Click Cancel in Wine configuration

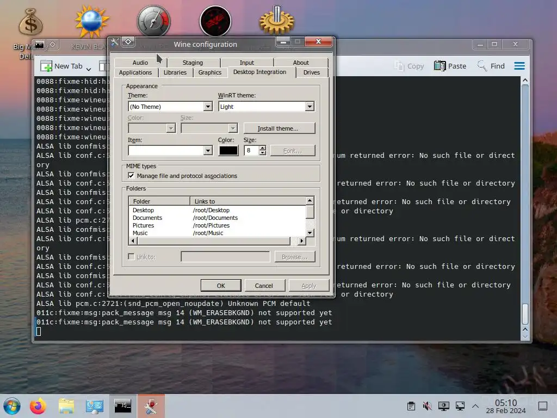point(264,285)
